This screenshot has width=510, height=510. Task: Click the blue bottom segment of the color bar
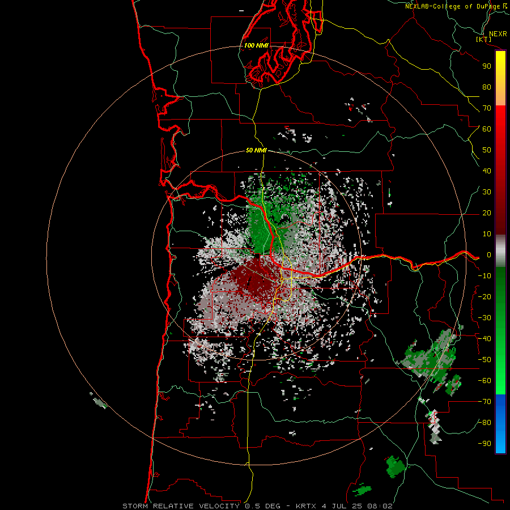point(500,423)
